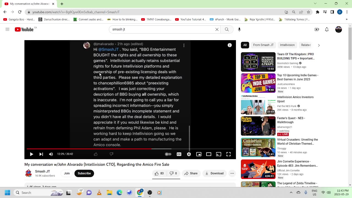Join the Smash JT channel
The height and width of the screenshot is (198, 352).
tap(67, 173)
